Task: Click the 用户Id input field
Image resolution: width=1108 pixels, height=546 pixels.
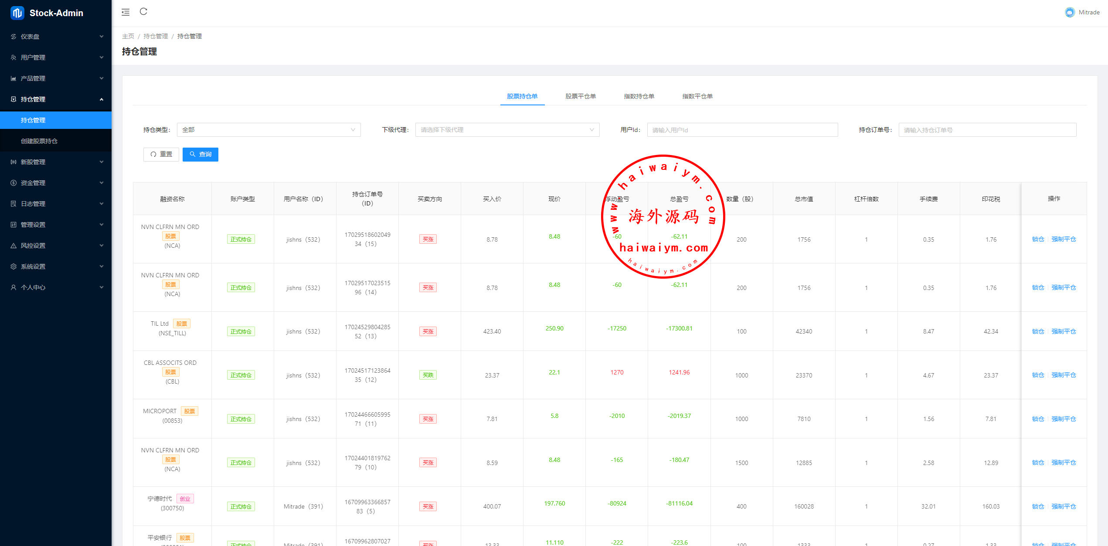Action: [x=742, y=130]
